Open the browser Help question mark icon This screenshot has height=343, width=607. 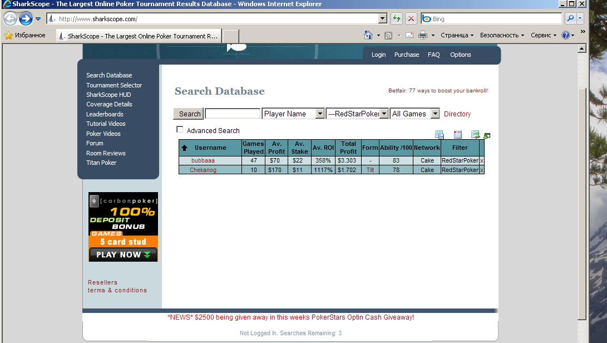click(566, 35)
